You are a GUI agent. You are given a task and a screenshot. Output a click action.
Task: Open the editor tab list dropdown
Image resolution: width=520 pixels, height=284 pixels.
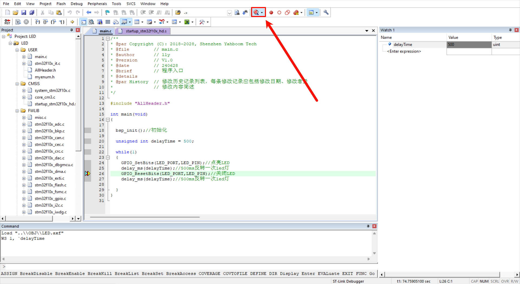tap(367, 31)
